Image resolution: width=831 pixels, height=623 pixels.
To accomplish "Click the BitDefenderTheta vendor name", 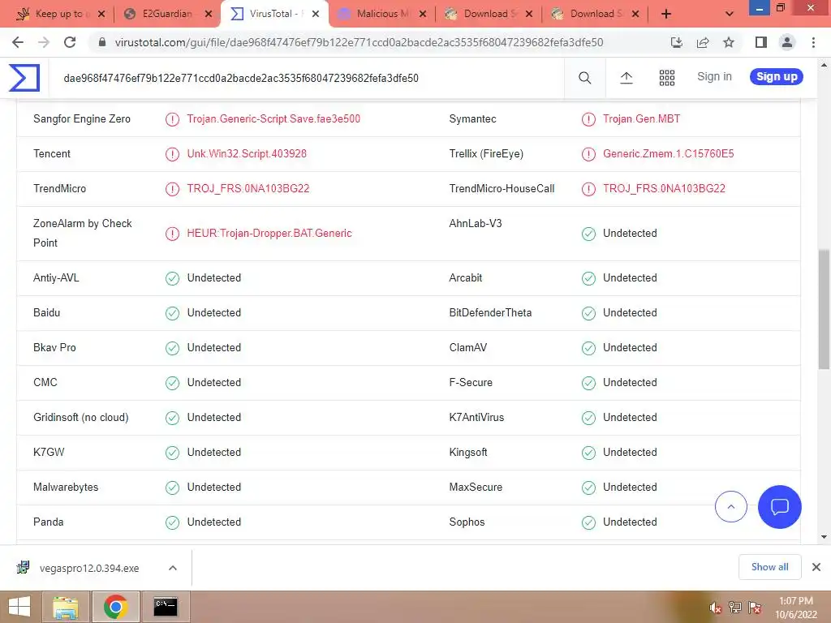I will pos(490,313).
